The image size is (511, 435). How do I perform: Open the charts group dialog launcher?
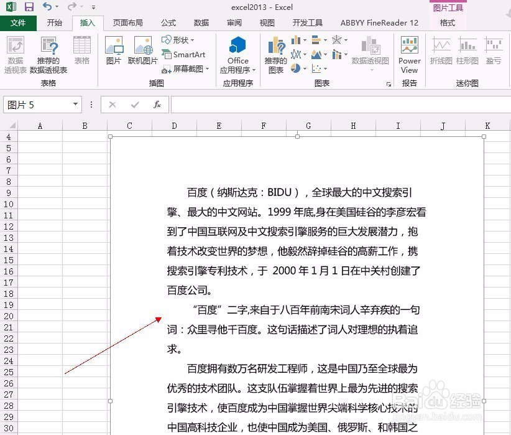coord(389,84)
